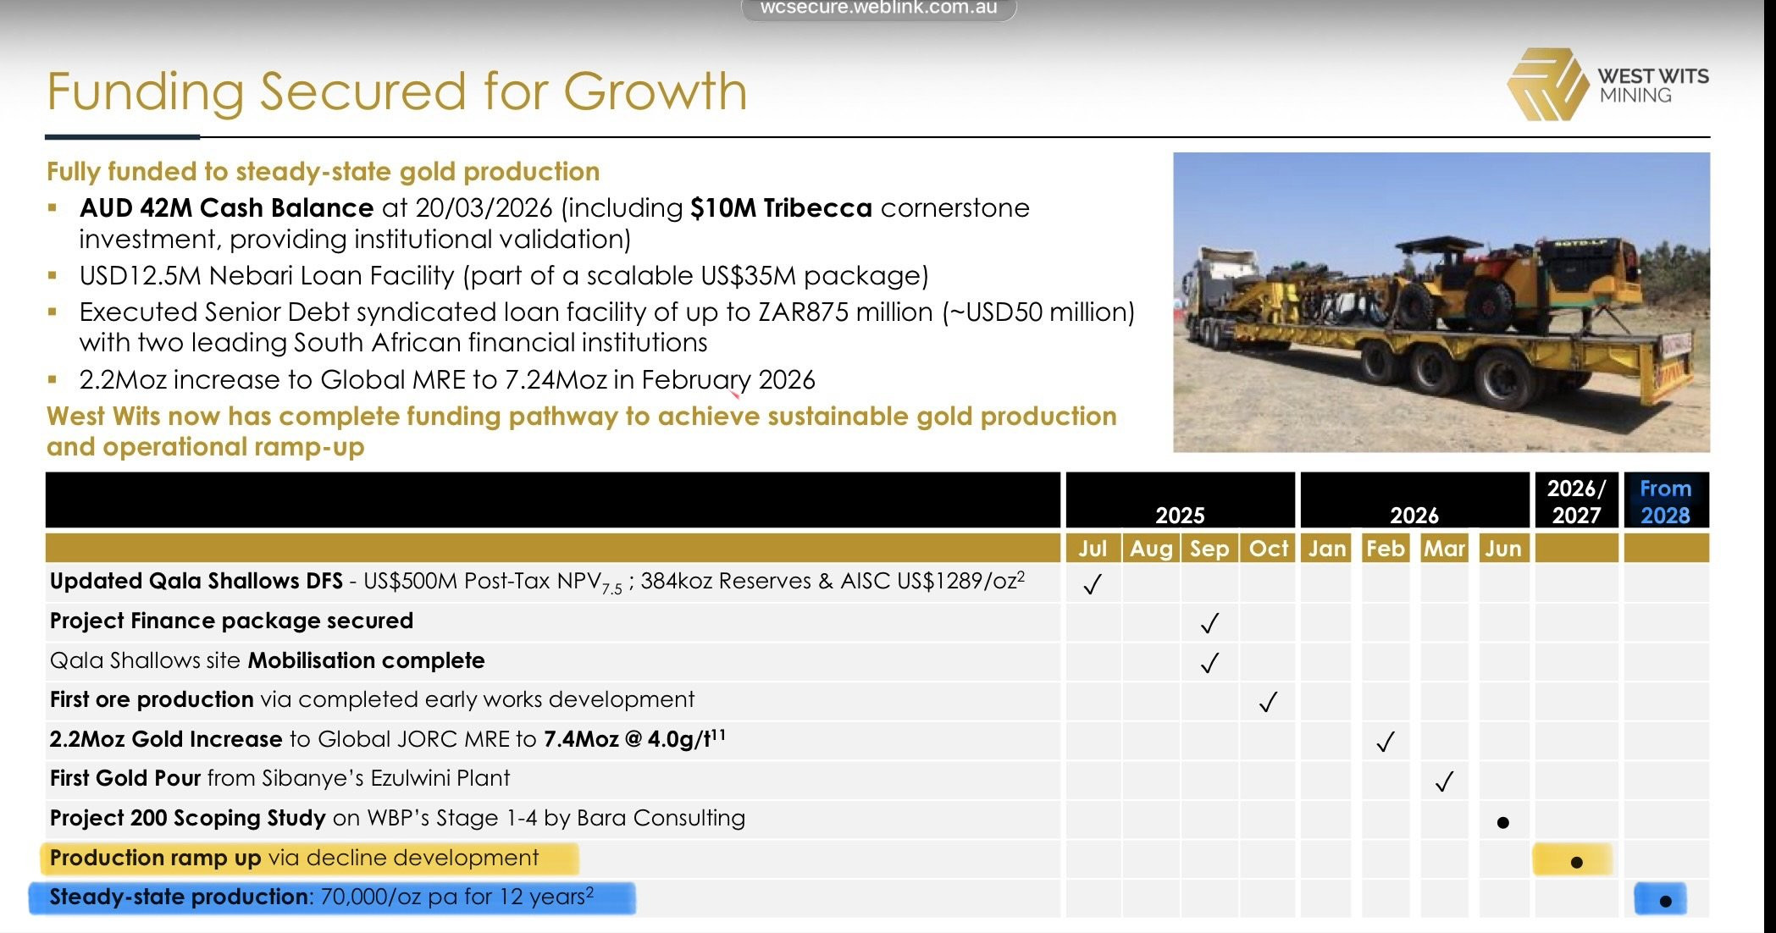Image resolution: width=1776 pixels, height=933 pixels.
Task: Click the checkmark in the First ore production row
Action: 1268,702
